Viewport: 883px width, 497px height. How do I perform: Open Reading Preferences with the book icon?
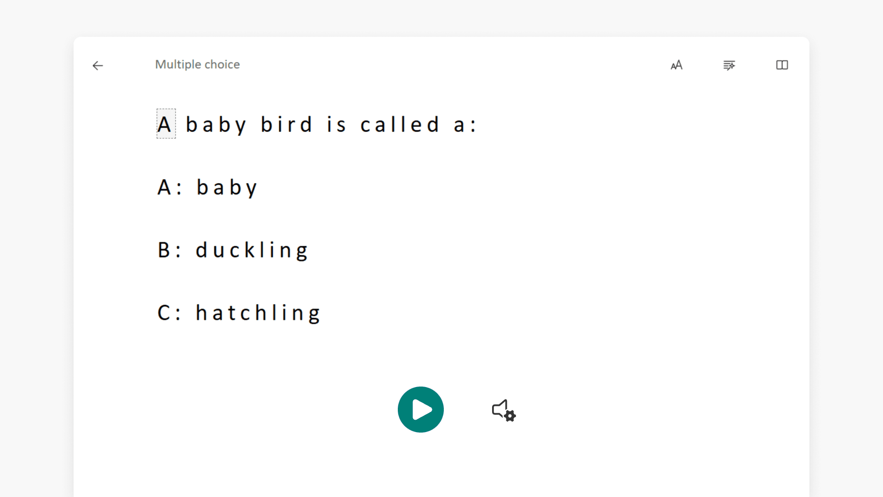pyautogui.click(x=782, y=65)
